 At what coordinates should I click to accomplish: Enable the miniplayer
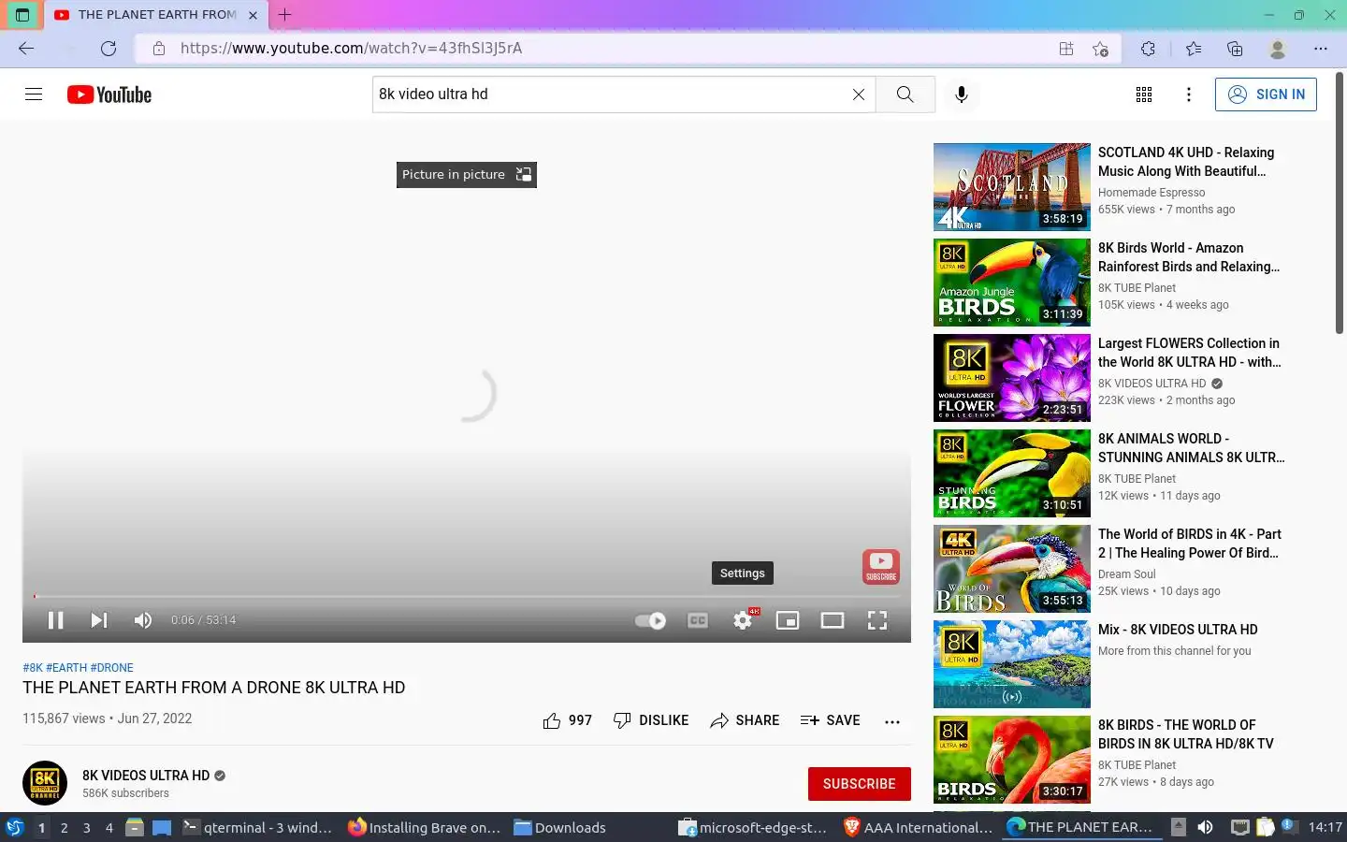pyautogui.click(x=788, y=620)
